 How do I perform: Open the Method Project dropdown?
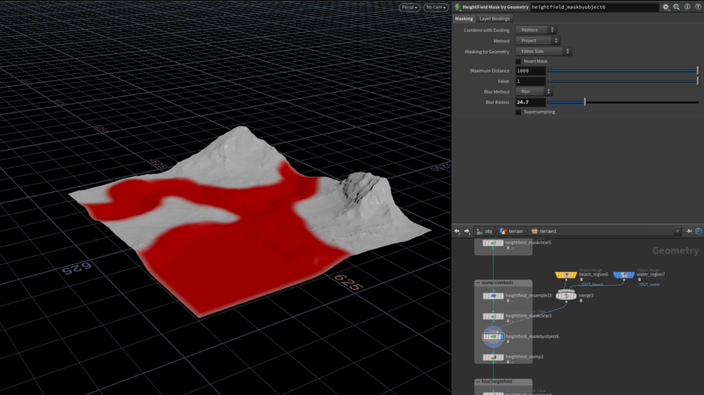point(537,41)
